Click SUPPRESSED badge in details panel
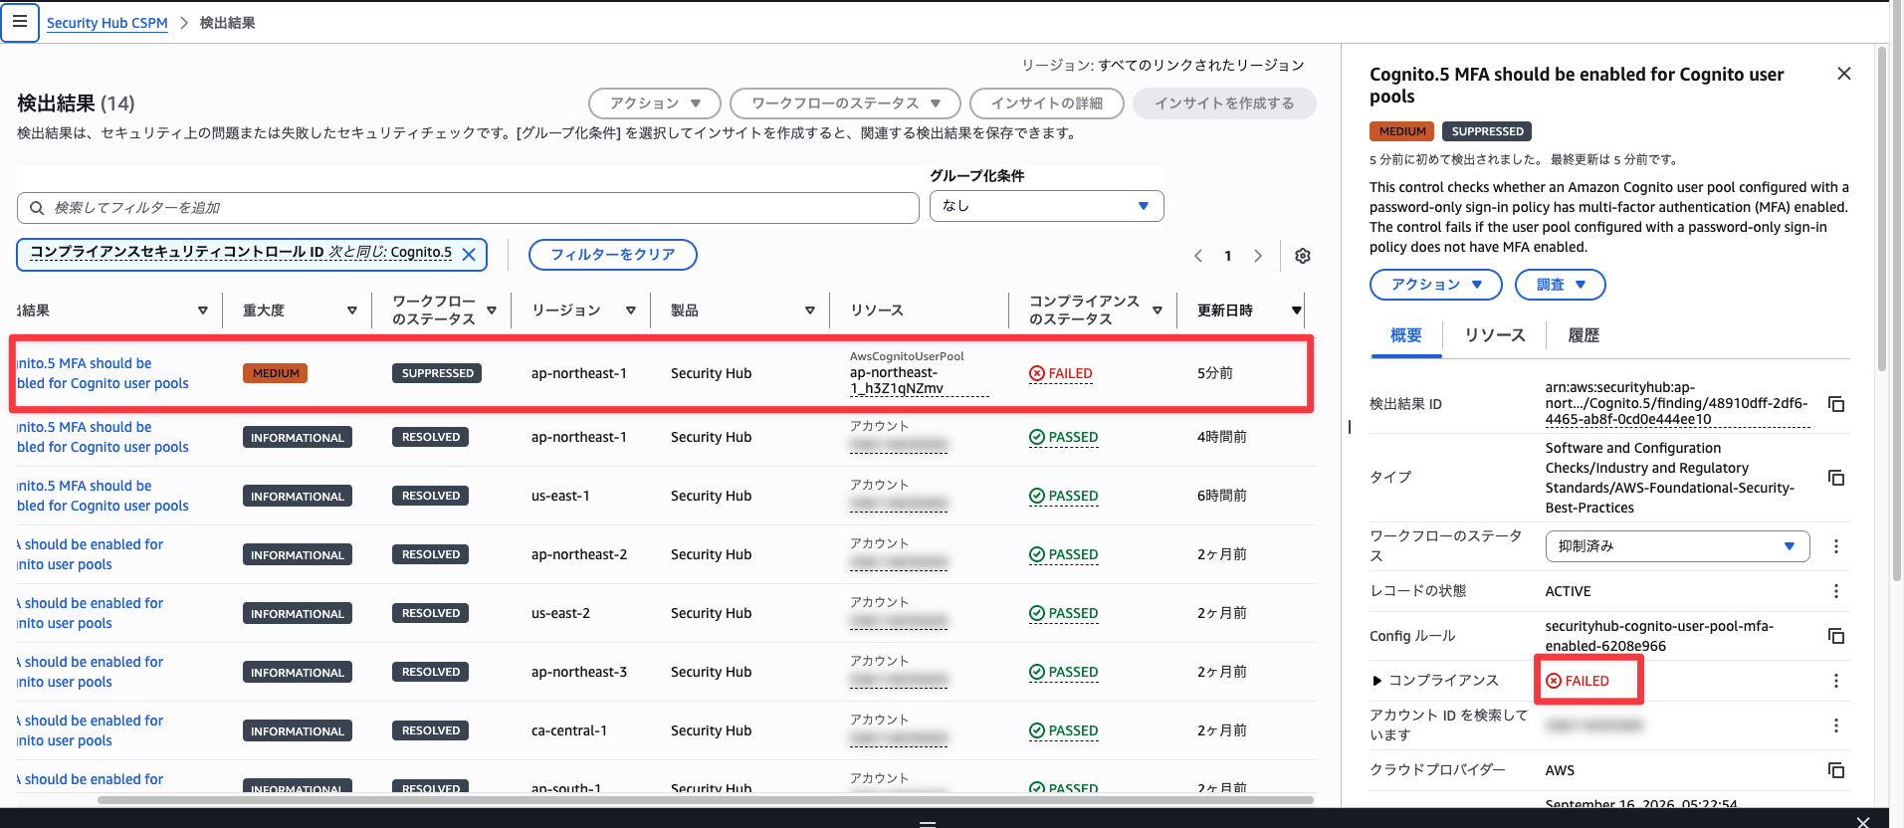 coord(1487,131)
